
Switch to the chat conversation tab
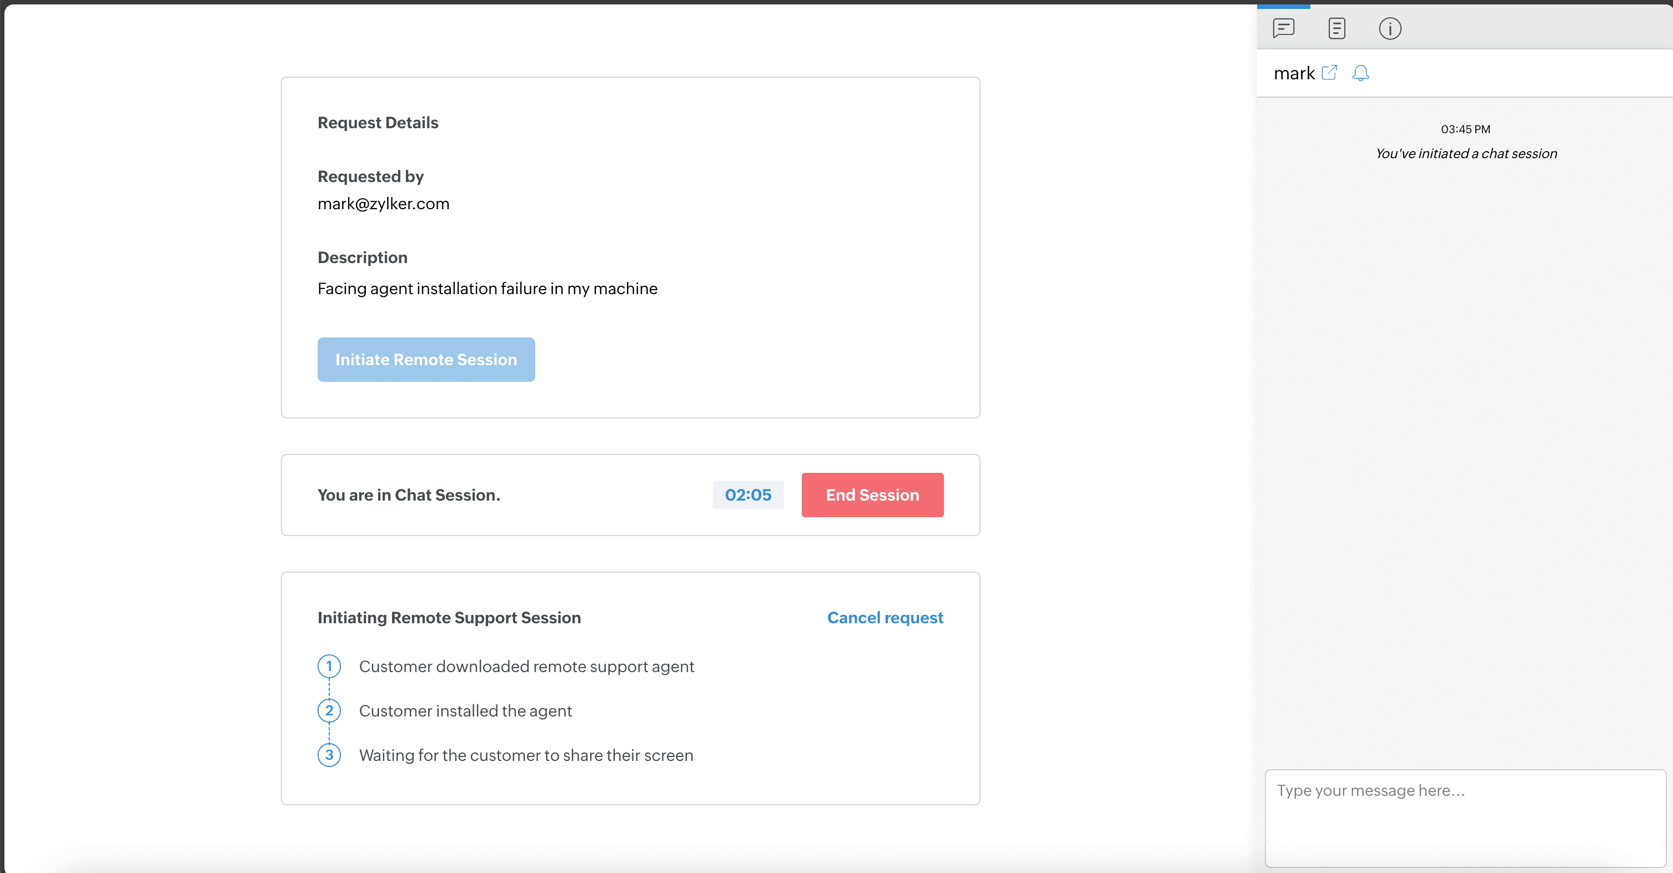click(1283, 28)
